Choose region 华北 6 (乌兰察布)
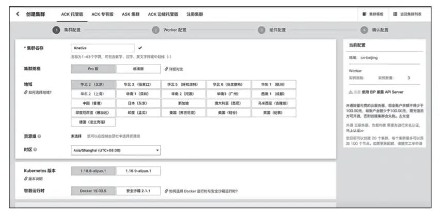The image size is (440, 213). [229, 84]
